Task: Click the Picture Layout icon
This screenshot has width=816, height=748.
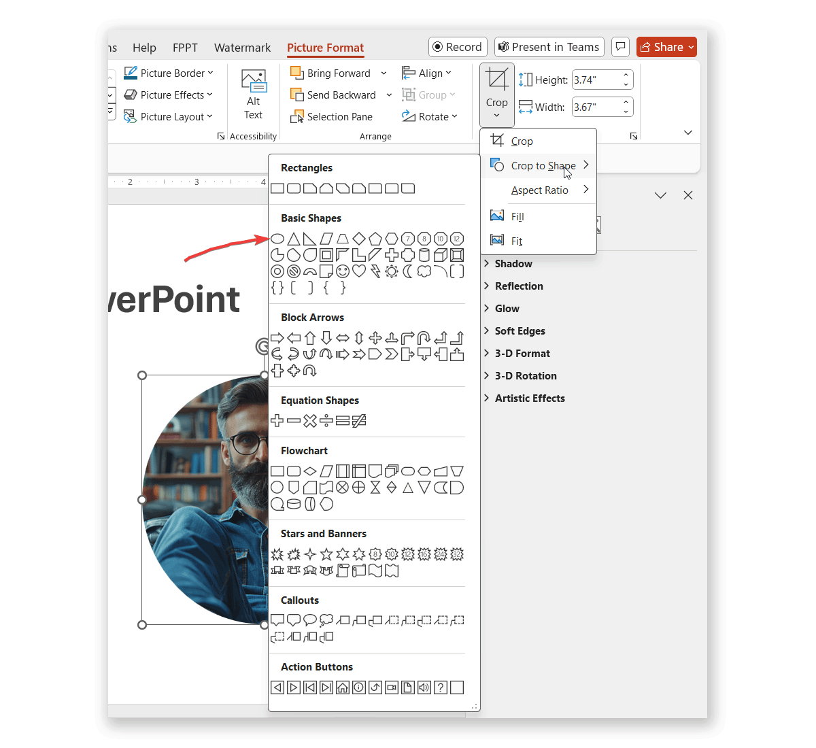Action: (130, 116)
